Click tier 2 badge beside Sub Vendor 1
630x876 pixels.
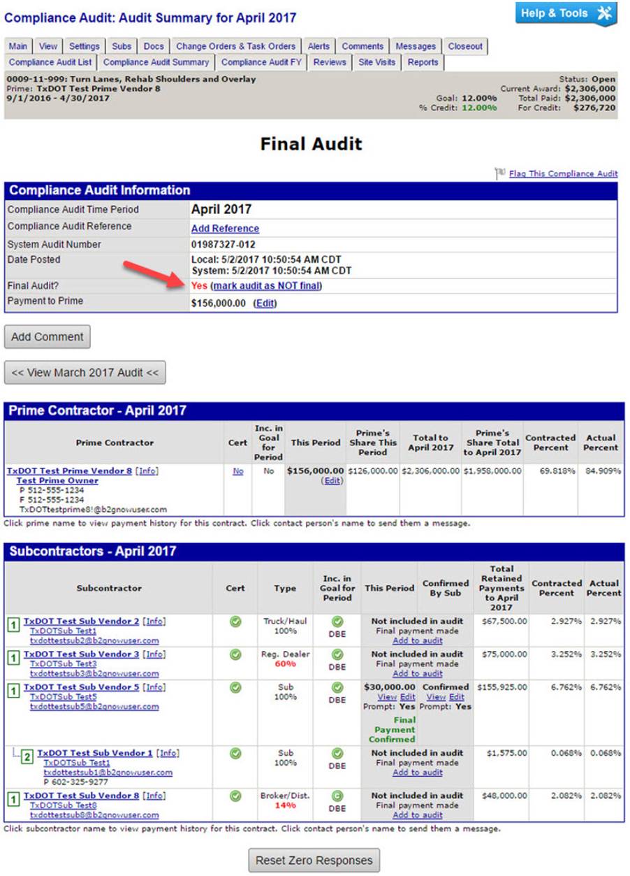coord(27,756)
